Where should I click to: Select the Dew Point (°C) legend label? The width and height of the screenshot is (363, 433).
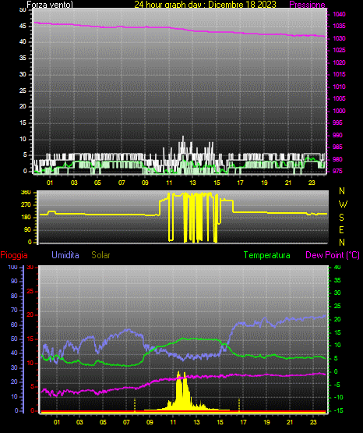pyautogui.click(x=333, y=255)
